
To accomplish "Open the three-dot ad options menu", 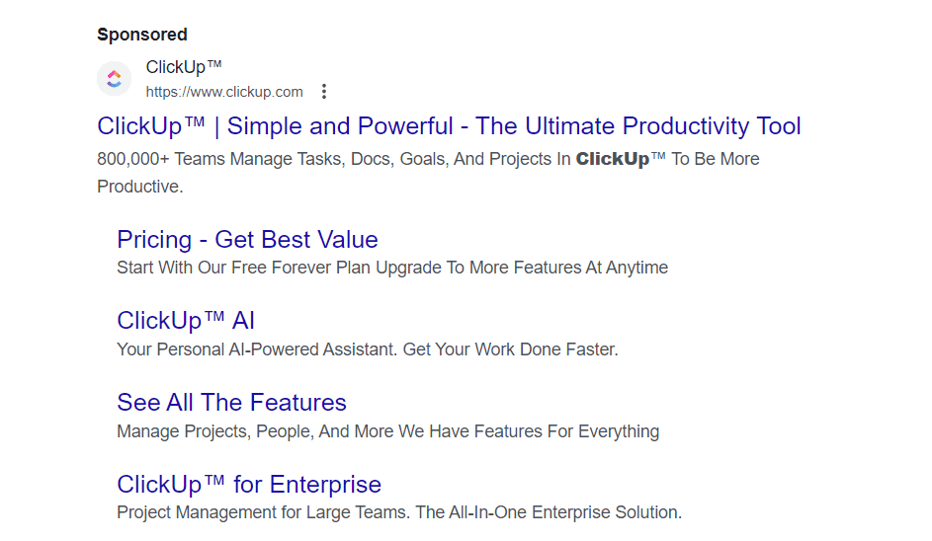I will tap(324, 92).
